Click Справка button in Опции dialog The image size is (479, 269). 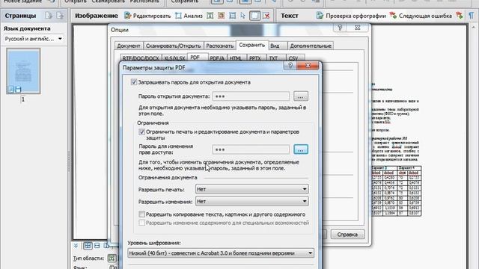(347, 234)
